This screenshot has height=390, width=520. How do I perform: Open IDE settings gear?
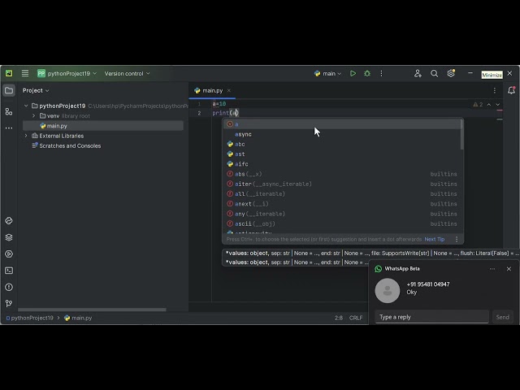click(451, 73)
